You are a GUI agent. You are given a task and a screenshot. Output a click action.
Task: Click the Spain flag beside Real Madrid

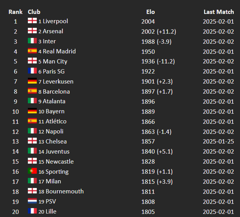click(32, 51)
